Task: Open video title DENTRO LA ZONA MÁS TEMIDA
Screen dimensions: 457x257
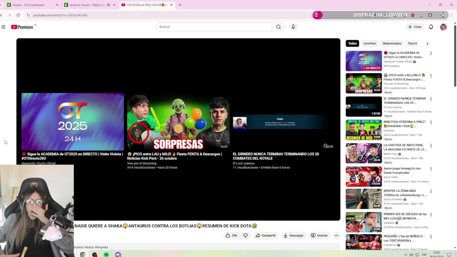Action: coord(405,193)
